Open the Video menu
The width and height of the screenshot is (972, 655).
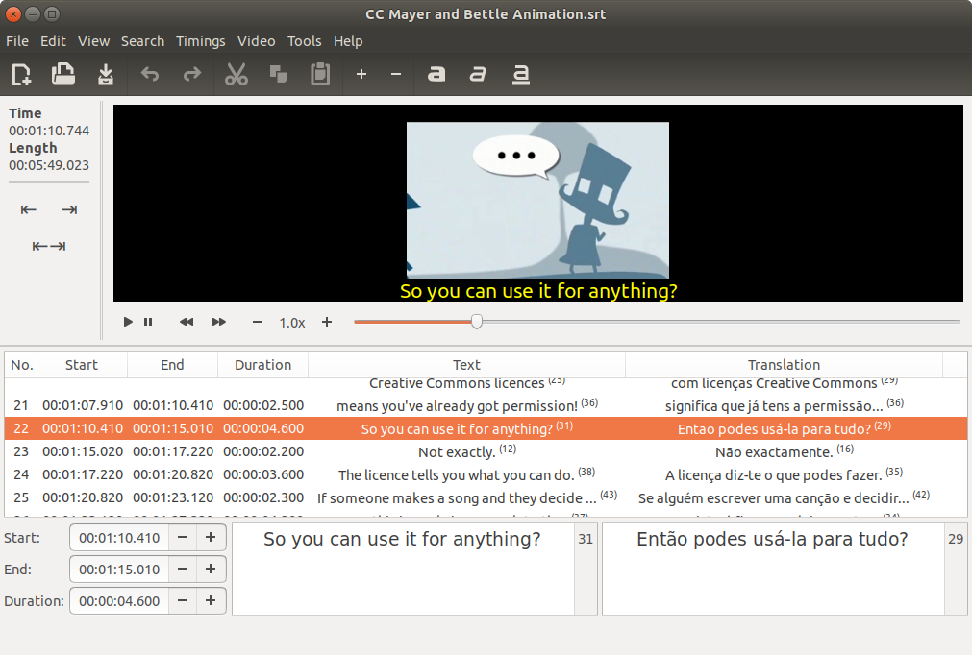point(256,41)
